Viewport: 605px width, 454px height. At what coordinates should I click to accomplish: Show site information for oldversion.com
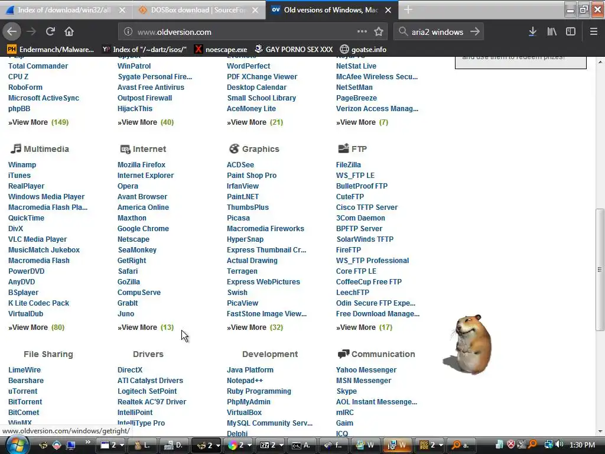(x=128, y=32)
